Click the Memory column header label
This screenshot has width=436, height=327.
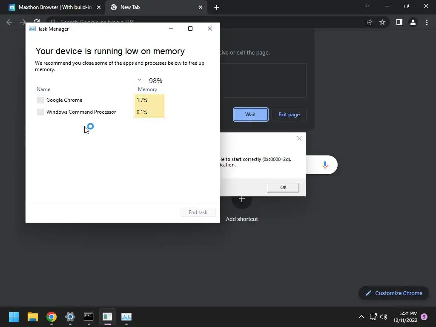147,89
